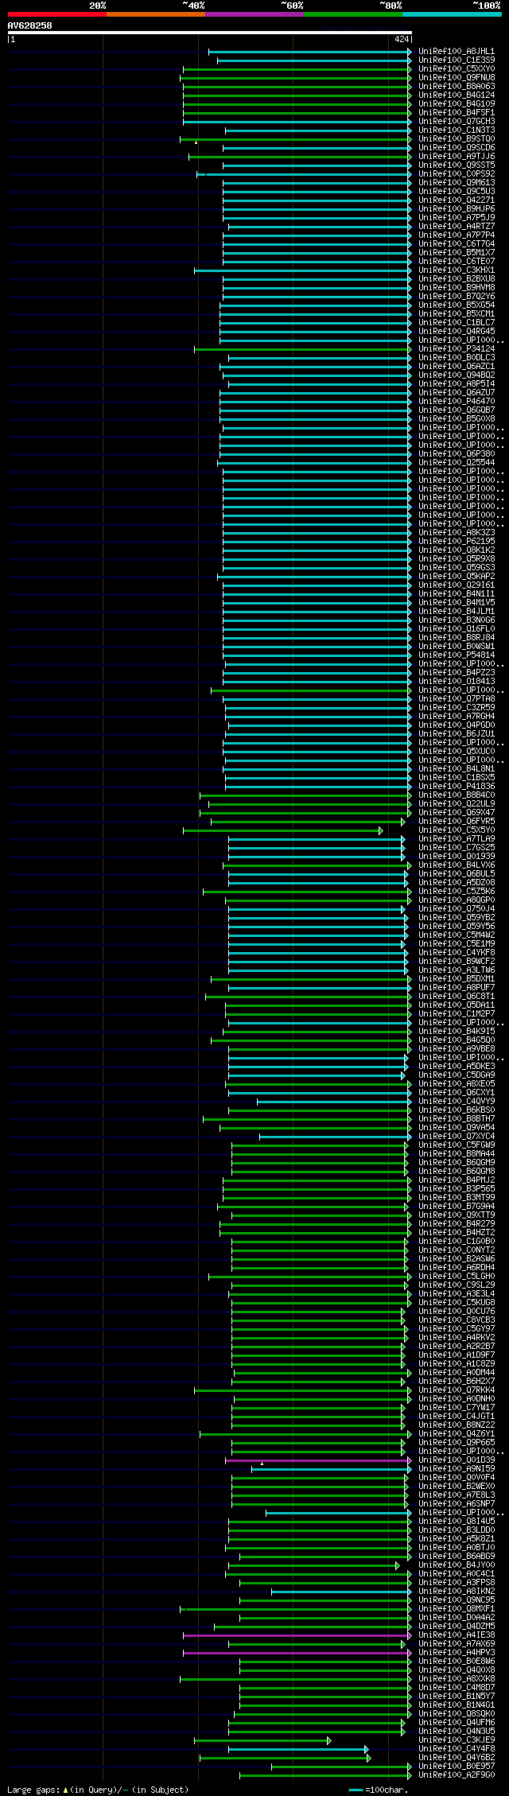Click the cyan alignment bar of UniRef100_C4Y4F8
This screenshot has height=1796, width=509.
[x=297, y=1748]
